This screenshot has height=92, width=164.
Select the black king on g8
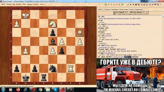[26, 77]
